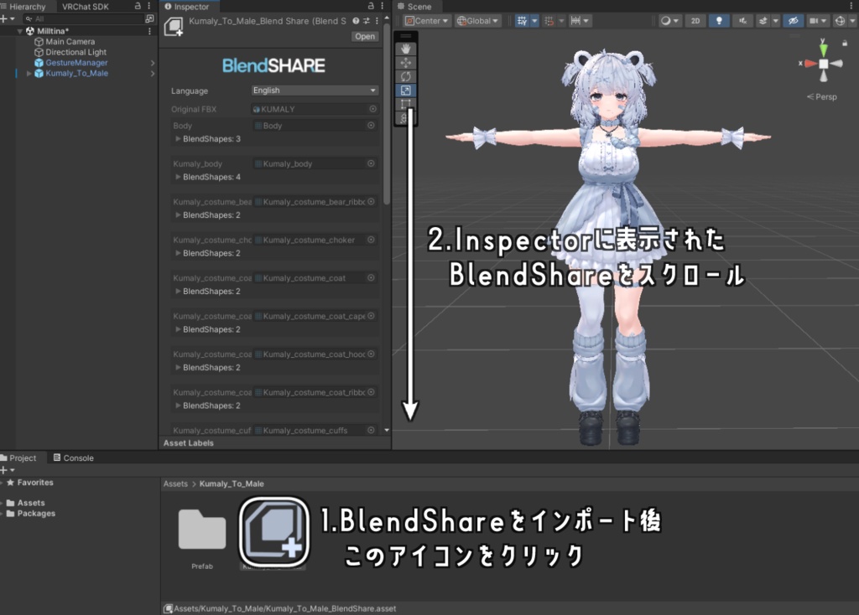This screenshot has height=615, width=859.
Task: Click the Body mesh object picker
Action: (x=371, y=126)
